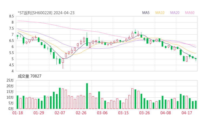Click the 10万 volume axis label
Image resolution: width=200 pixels, height=119 pixels.
10,97
